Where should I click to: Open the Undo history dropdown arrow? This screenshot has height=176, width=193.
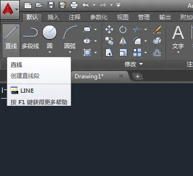(94, 5)
